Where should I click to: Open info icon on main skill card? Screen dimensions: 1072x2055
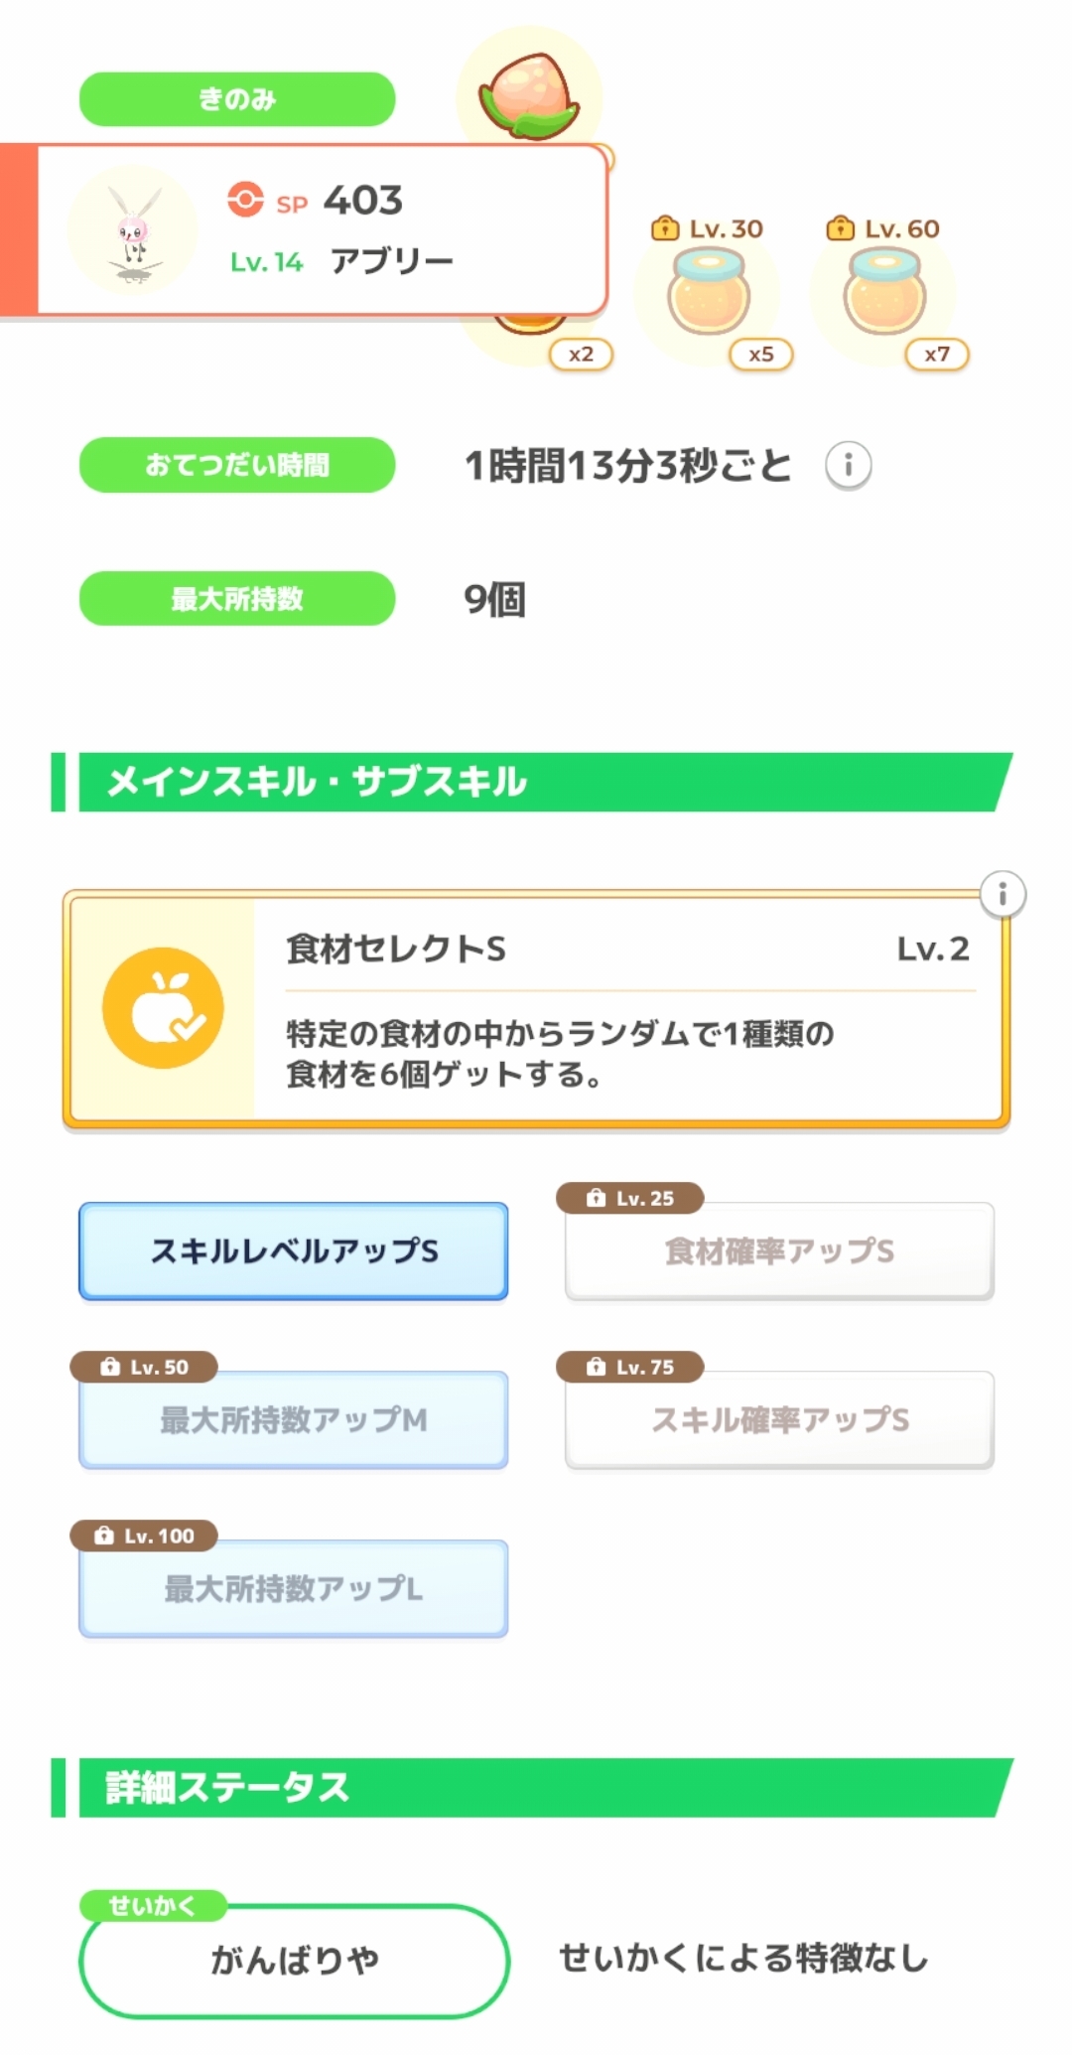pyautogui.click(x=1003, y=895)
